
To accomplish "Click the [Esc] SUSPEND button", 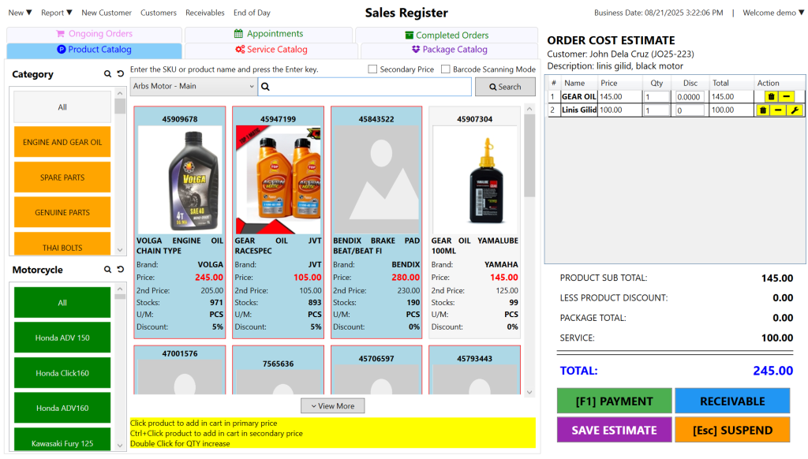I will click(732, 430).
